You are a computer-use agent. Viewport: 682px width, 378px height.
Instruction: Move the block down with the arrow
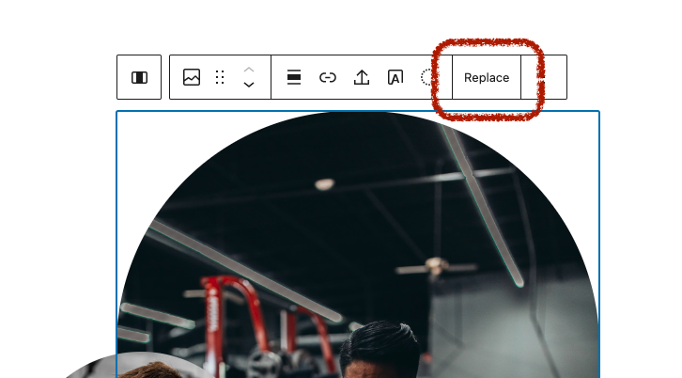point(249,85)
